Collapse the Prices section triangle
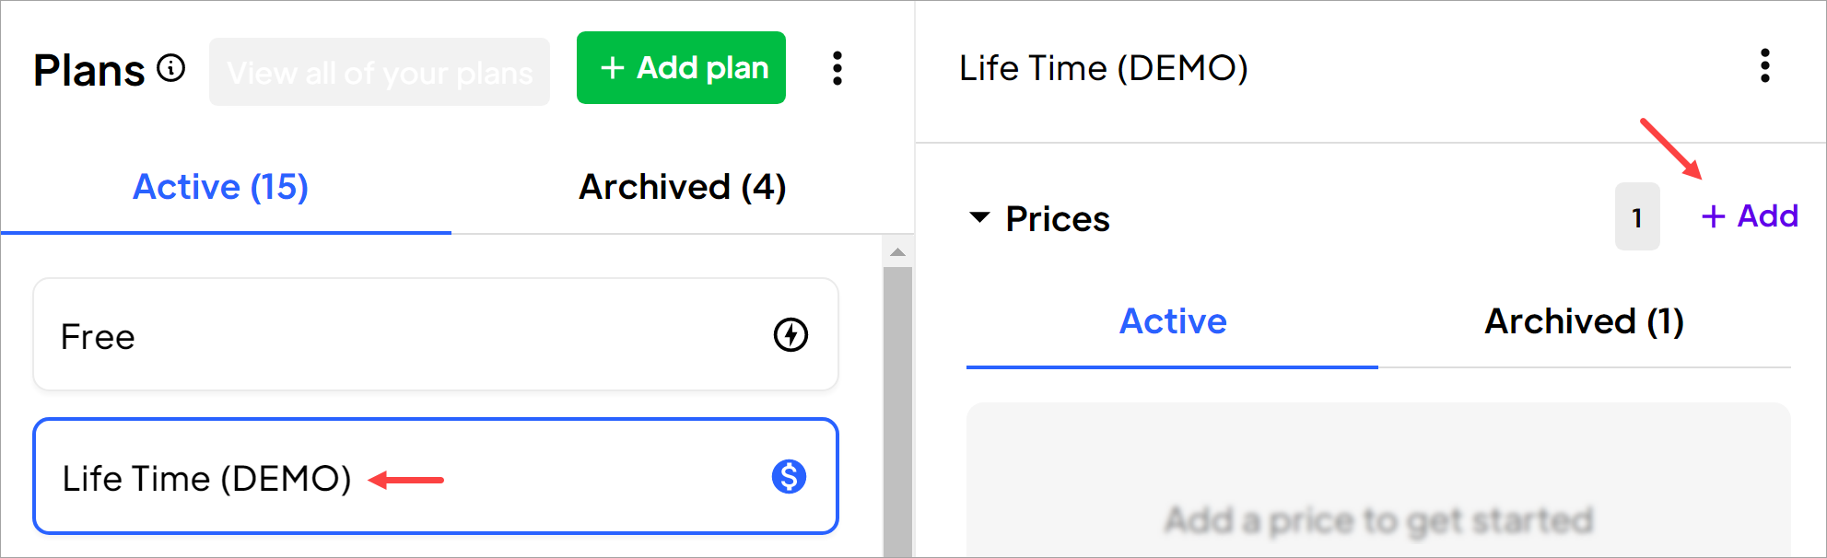The height and width of the screenshot is (558, 1827). pyautogui.click(x=979, y=218)
